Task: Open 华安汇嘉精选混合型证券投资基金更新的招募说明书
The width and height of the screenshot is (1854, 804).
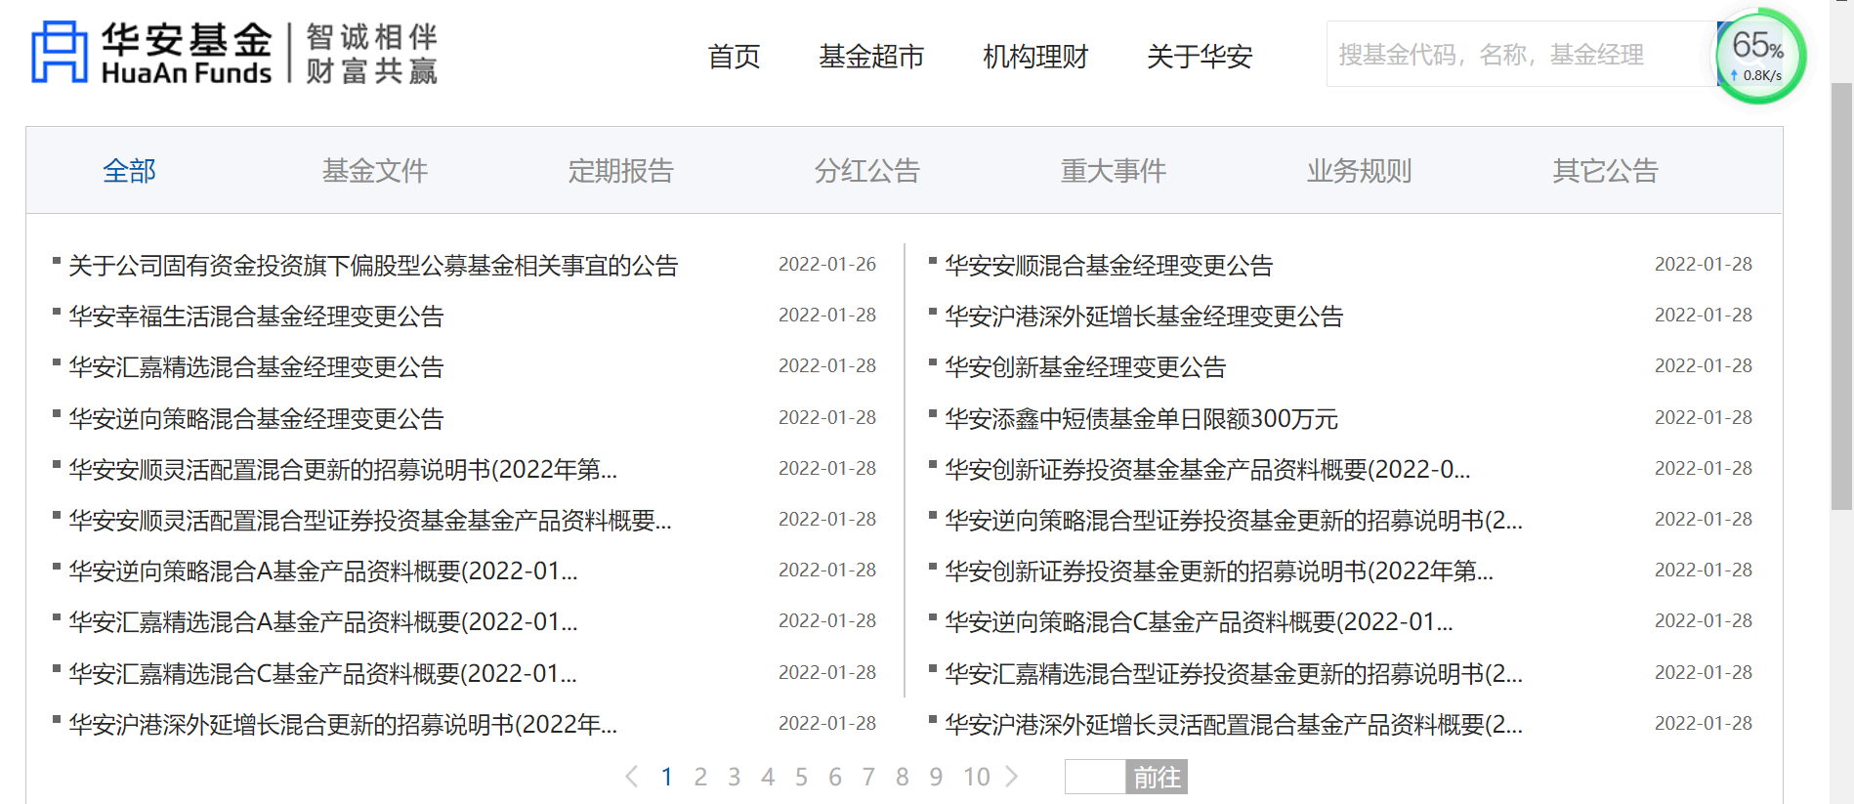Action: click(1234, 674)
